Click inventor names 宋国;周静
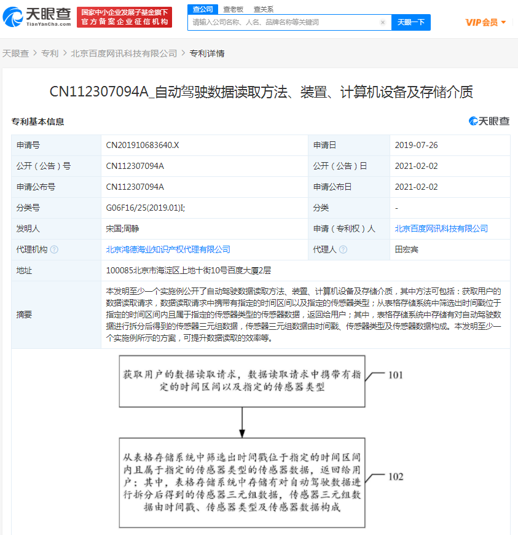Image resolution: width=518 pixels, height=535 pixels. pyautogui.click(x=122, y=228)
